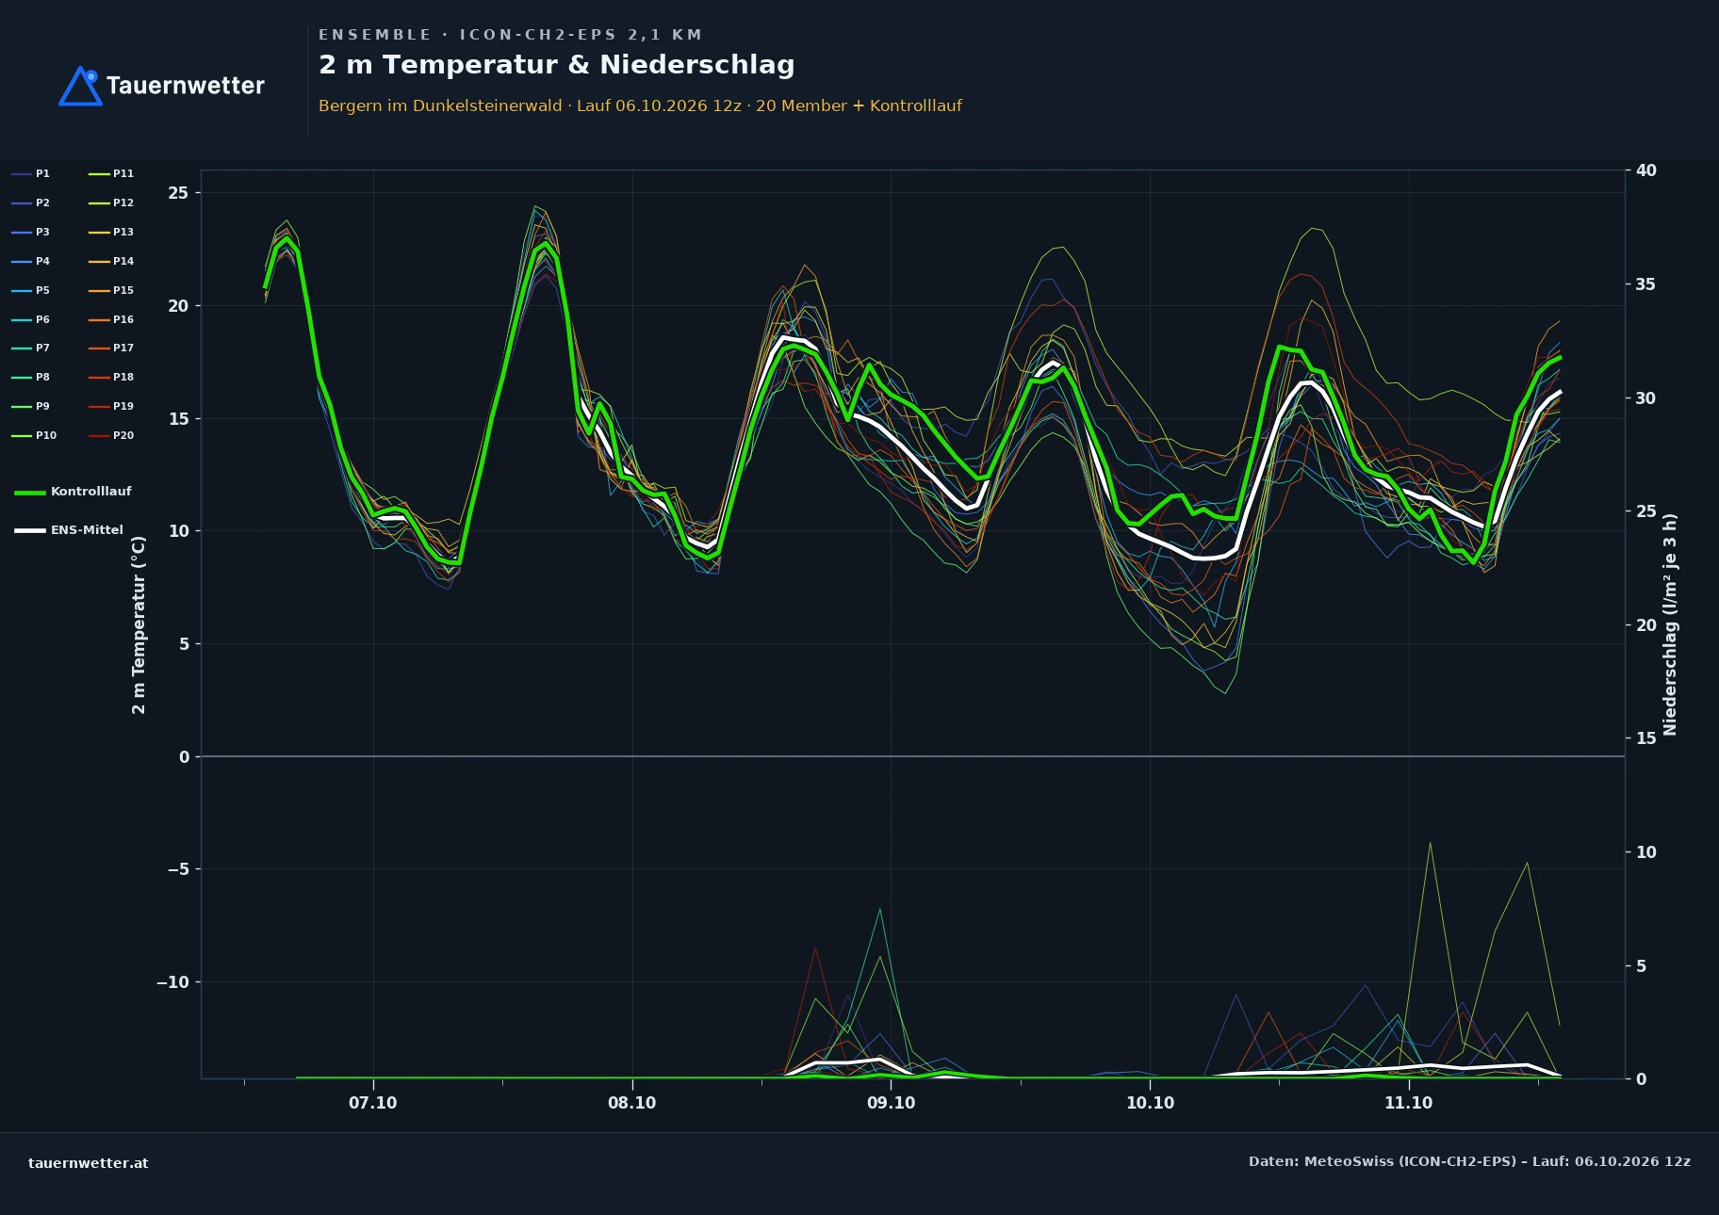
Task: Click the ENS-Mittel legend label
Action: pos(87,530)
